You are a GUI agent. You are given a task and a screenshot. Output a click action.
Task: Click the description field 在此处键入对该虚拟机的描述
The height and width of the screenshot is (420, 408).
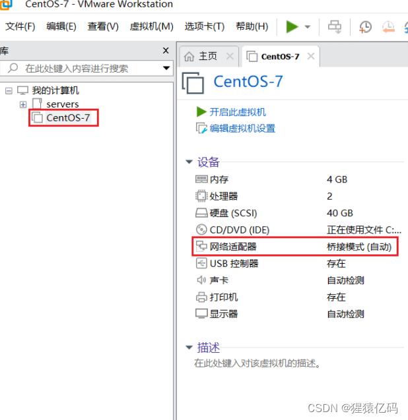click(257, 363)
